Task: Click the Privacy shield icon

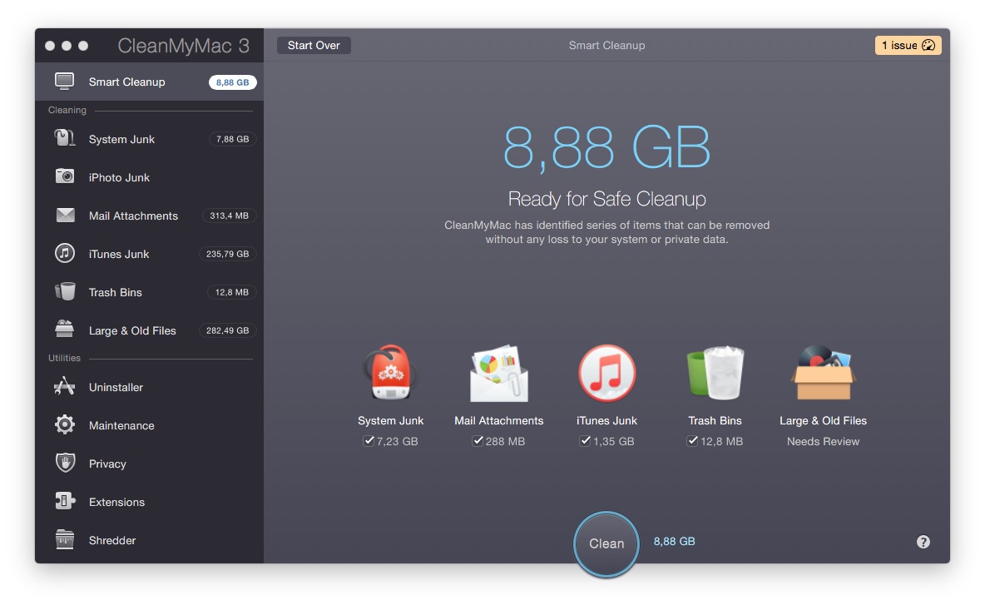Action: pyautogui.click(x=65, y=463)
